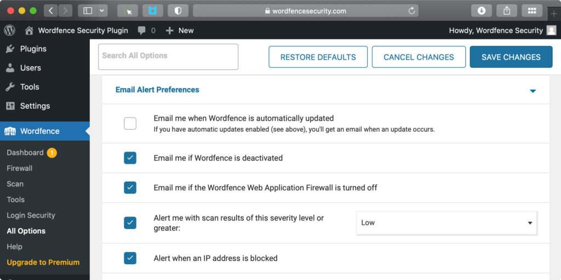Click the lock icon in address bar
561x280 pixels.
click(x=267, y=11)
